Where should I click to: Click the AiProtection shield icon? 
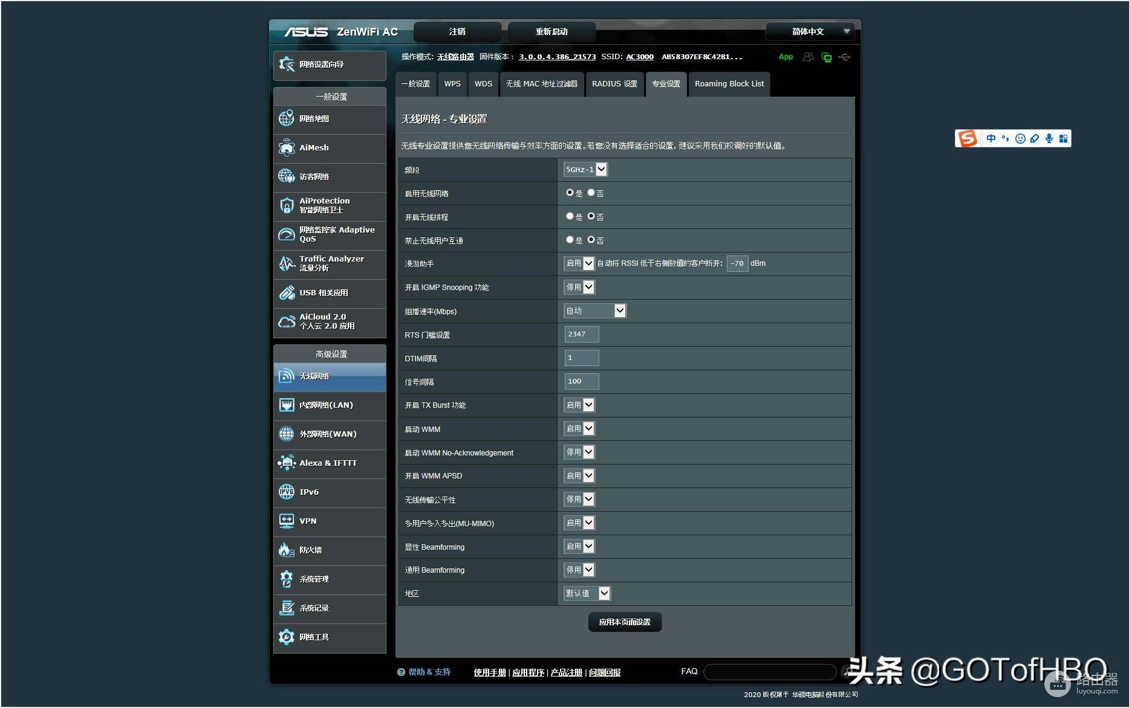(x=287, y=205)
